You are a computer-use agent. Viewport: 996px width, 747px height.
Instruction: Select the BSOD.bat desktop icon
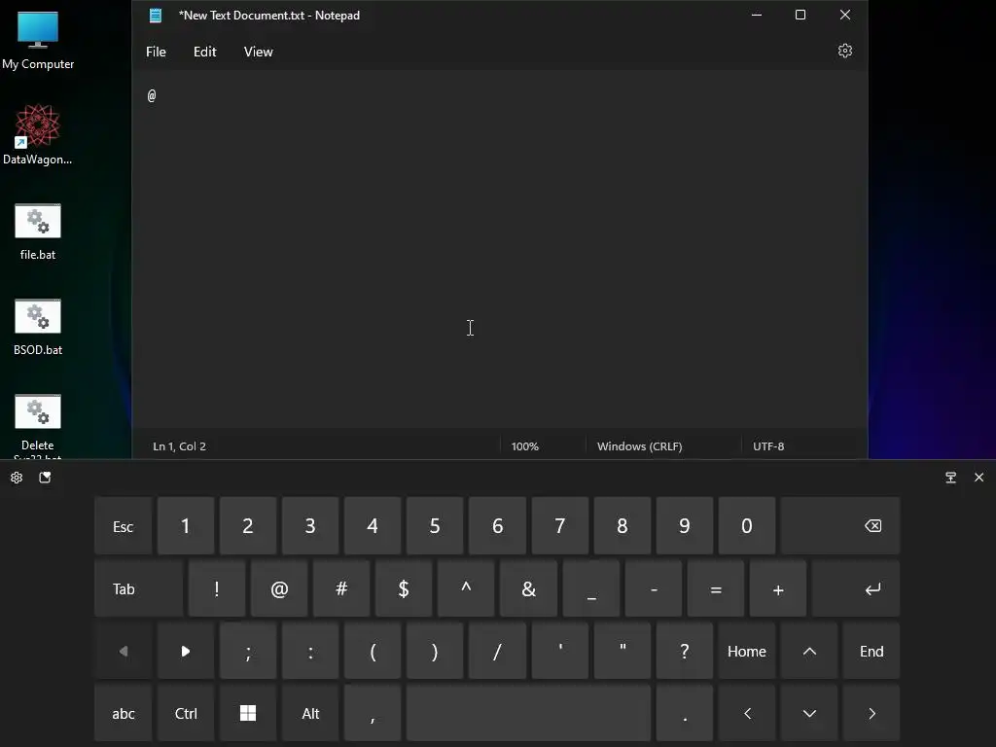[x=38, y=327]
